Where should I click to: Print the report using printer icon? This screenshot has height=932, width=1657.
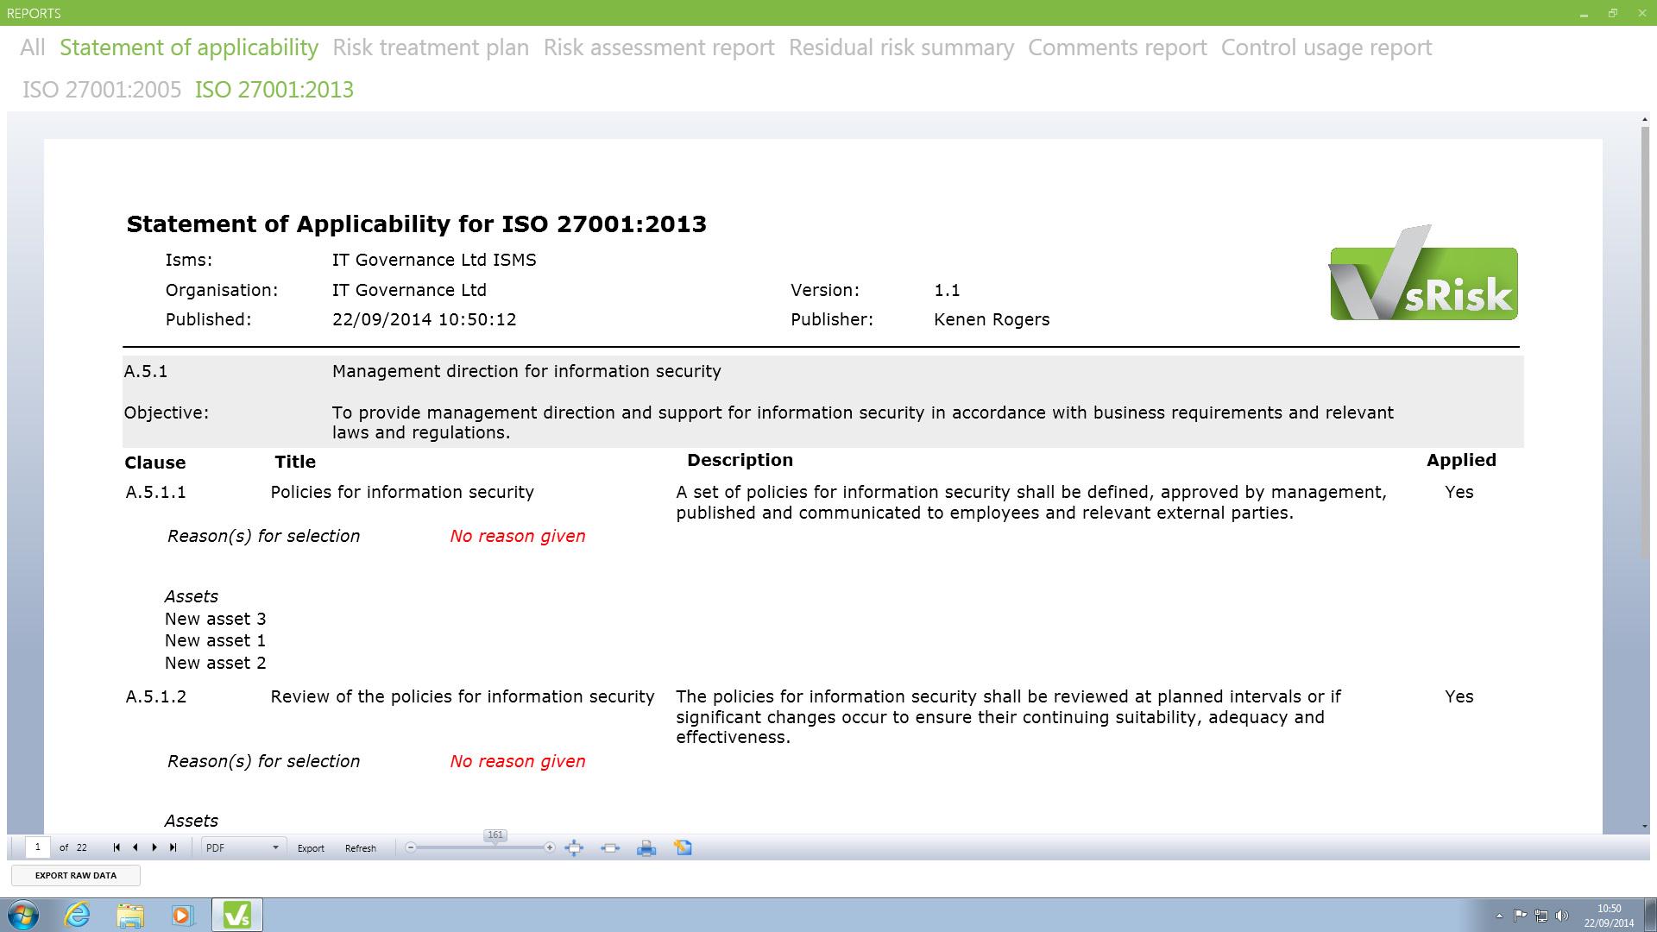tap(646, 848)
